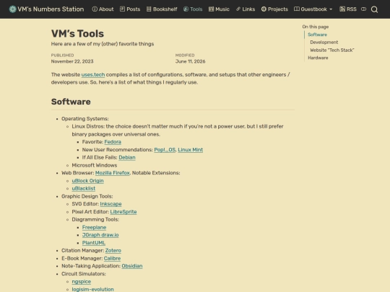Click the published date November 22, 2023
Image resolution: width=390 pixels, height=292 pixels.
[x=72, y=61]
